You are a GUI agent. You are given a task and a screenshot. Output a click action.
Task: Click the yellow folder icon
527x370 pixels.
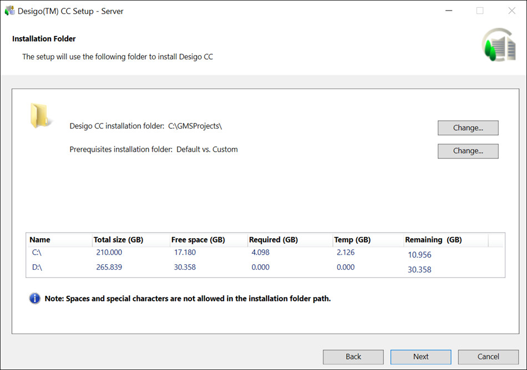tap(40, 116)
